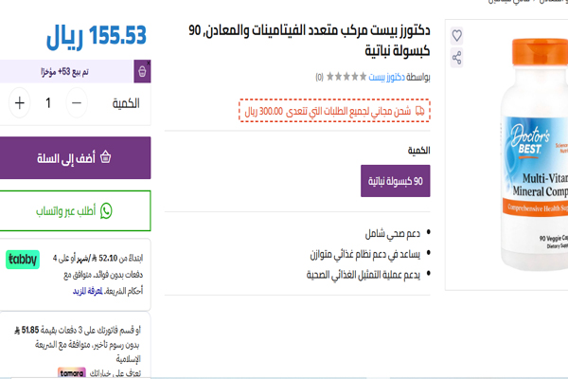568x379 pixels.
Task: Click the free shipping truck icon
Action: point(421,112)
